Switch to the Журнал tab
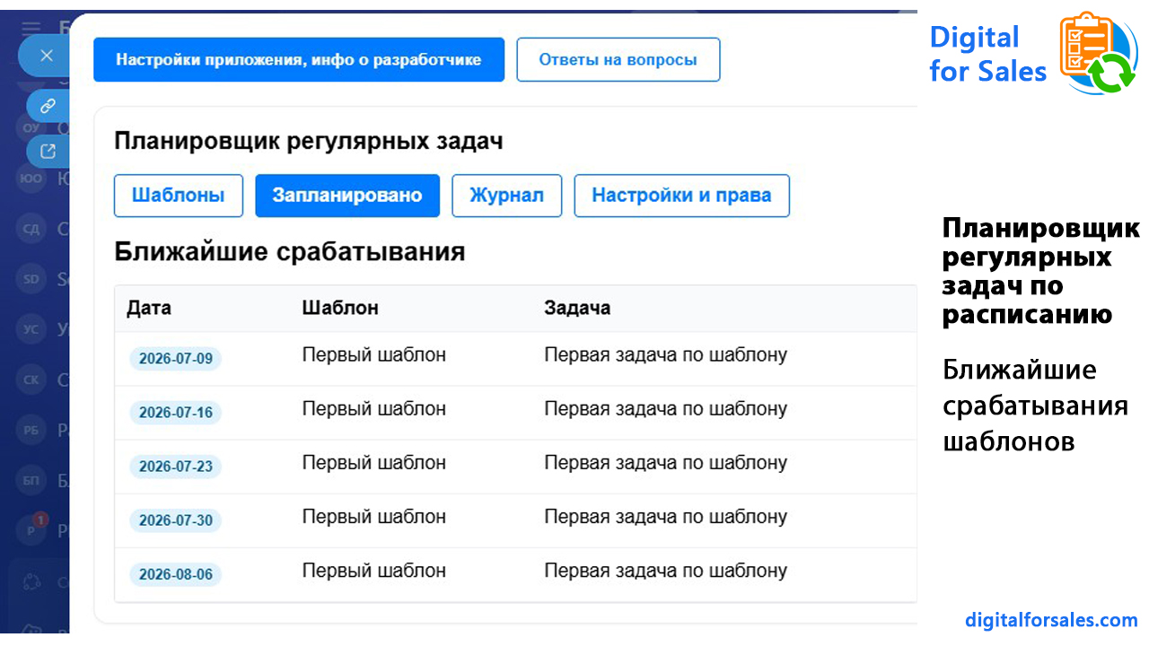The height and width of the screenshot is (646, 1149). (x=506, y=196)
